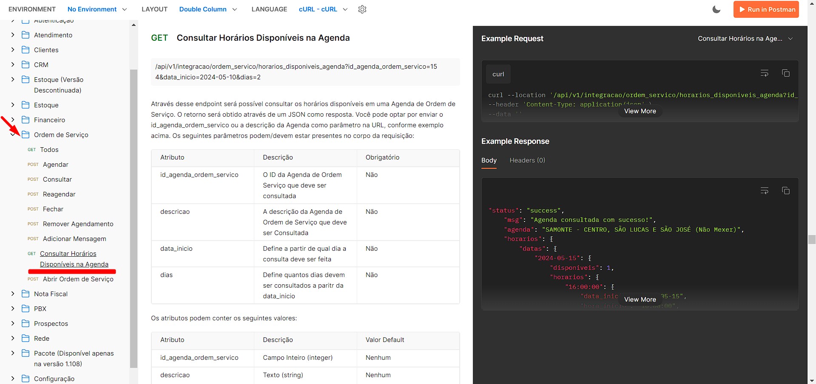Select the Texto (string) cell
The image size is (816, 384).
(305, 375)
